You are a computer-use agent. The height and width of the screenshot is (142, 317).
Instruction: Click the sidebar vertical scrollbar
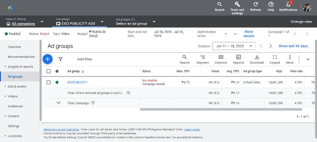(x=40, y=81)
